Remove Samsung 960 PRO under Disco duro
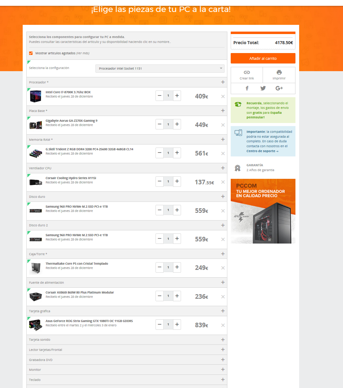The height and width of the screenshot is (388, 343). click(x=223, y=211)
